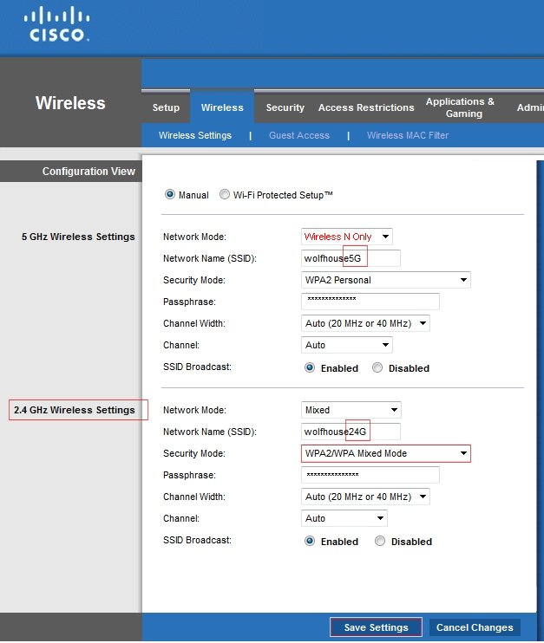Open Applications & Gaming tab

tap(460, 107)
